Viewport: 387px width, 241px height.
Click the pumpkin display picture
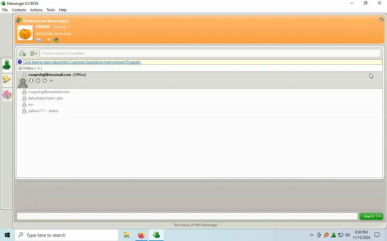25,33
